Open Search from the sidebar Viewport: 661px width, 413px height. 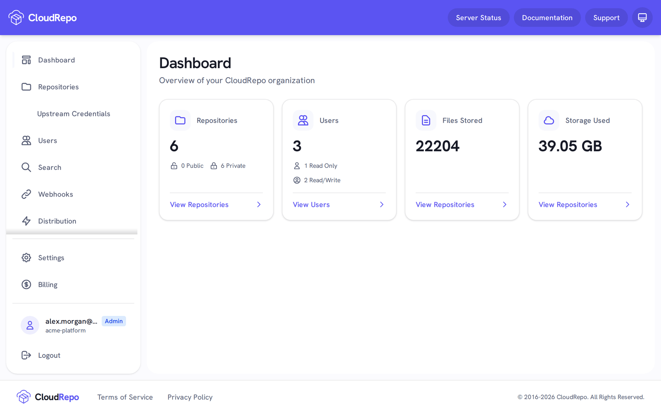(x=74, y=167)
